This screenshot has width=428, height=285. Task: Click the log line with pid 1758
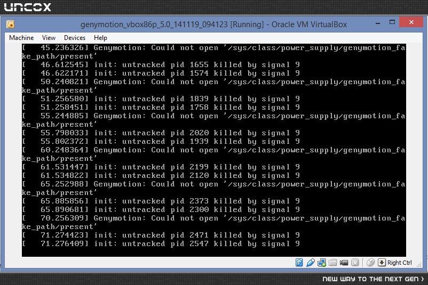tap(161, 108)
